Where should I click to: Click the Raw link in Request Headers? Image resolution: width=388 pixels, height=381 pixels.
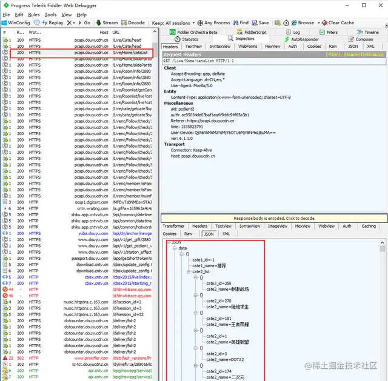[x=333, y=55]
